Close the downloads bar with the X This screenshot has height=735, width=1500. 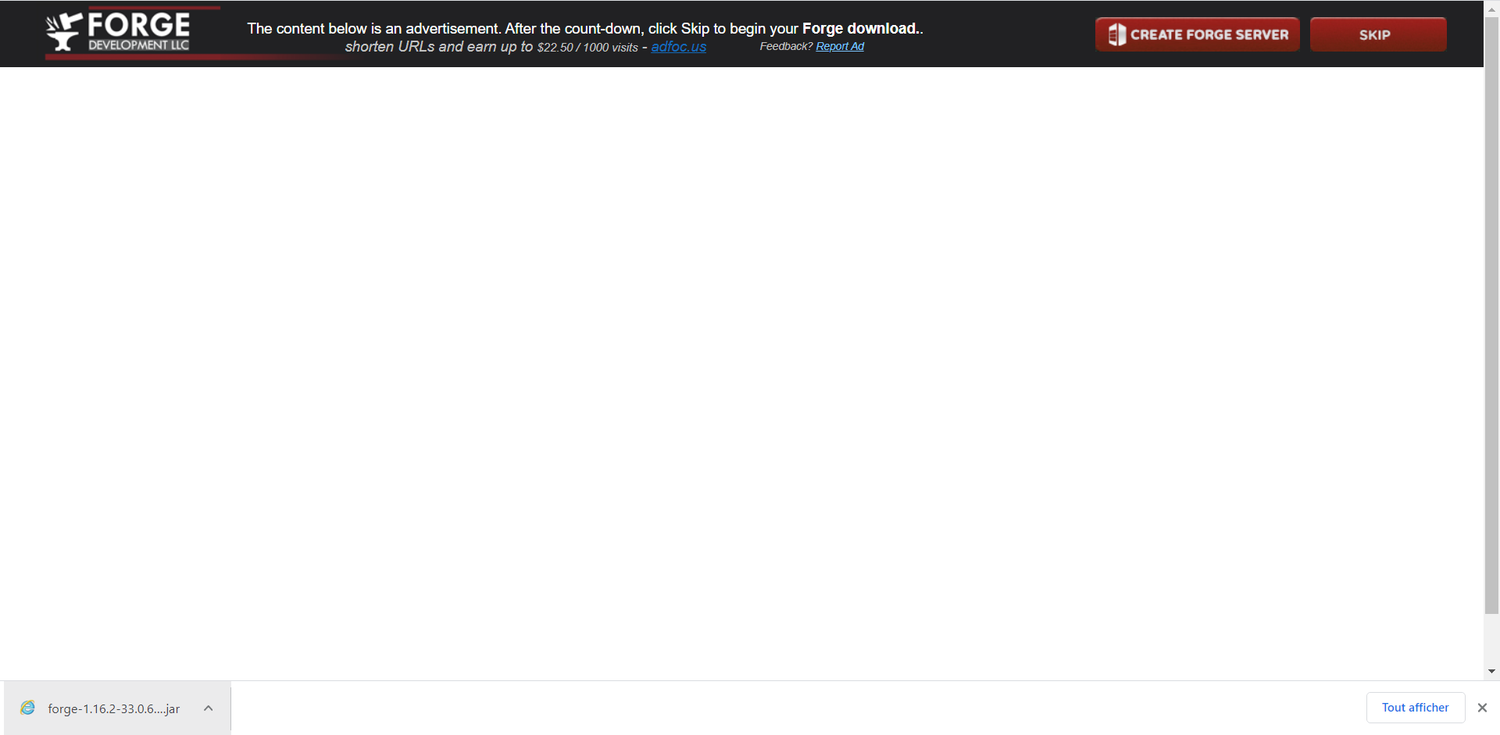click(x=1482, y=708)
